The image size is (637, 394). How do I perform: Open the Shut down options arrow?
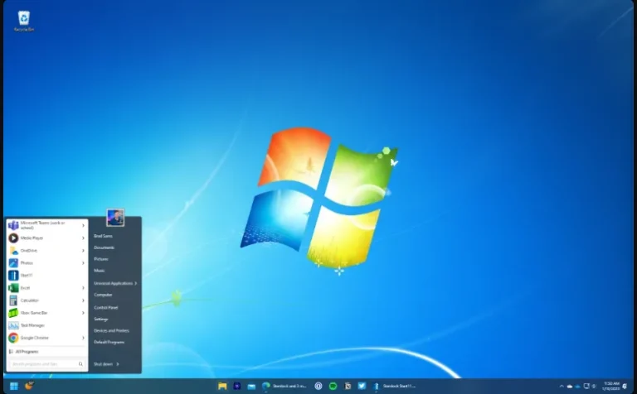118,364
